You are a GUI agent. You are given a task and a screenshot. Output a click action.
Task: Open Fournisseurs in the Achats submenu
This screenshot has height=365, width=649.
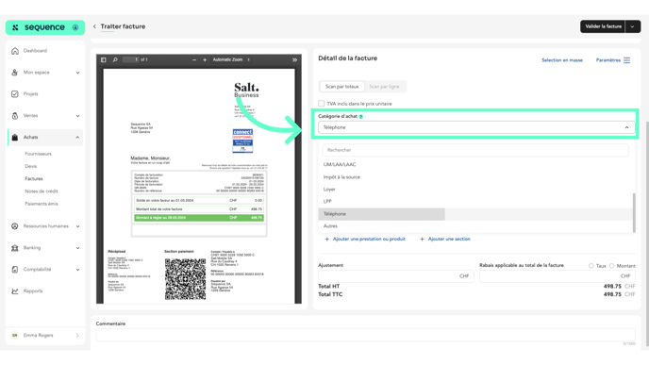coord(38,154)
